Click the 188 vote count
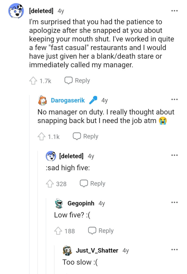This screenshot has height=274, width=187. (70, 231)
